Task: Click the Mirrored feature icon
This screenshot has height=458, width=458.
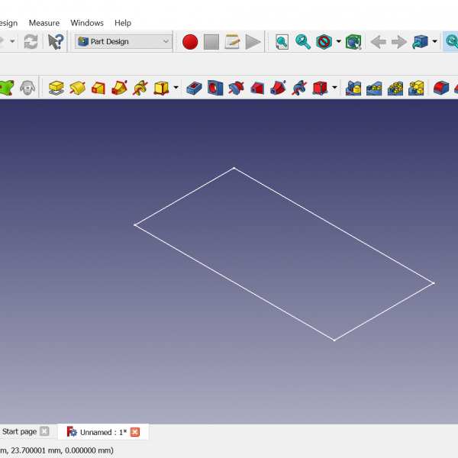Action: coord(353,88)
